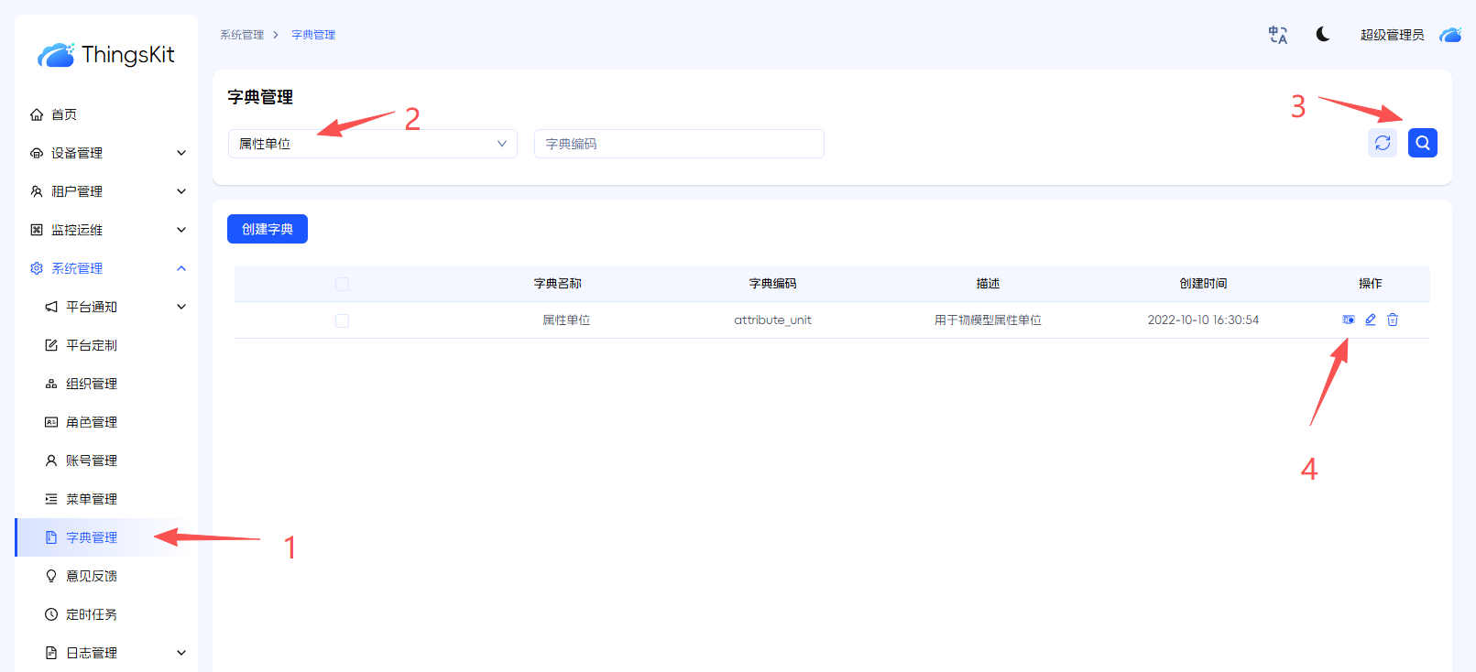Click the blue search magnifier button
Image resolution: width=1476 pixels, height=672 pixels.
point(1422,143)
